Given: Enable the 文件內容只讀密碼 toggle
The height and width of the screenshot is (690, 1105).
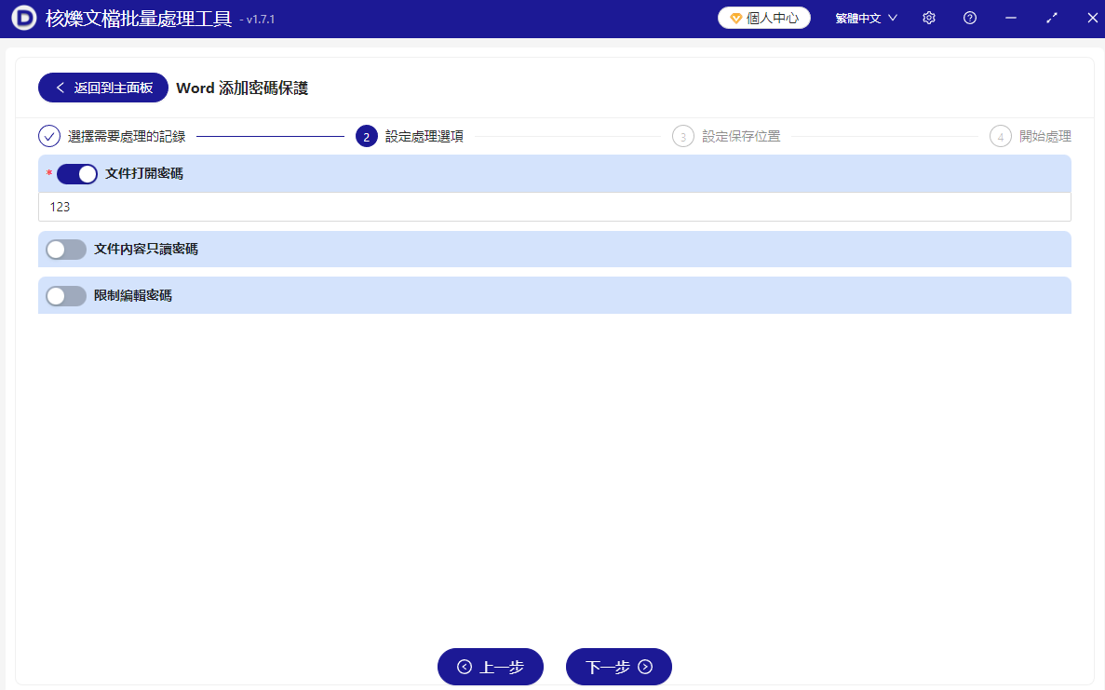Looking at the screenshot, I should pos(66,250).
